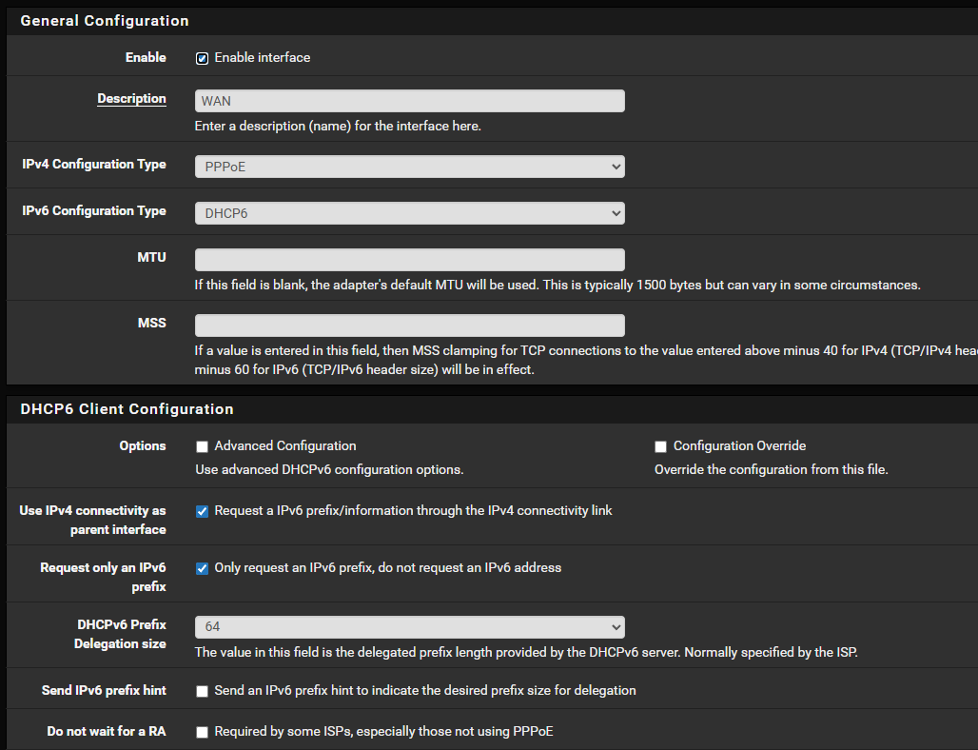Click the MSS field label
The height and width of the screenshot is (750, 978).
(x=151, y=323)
